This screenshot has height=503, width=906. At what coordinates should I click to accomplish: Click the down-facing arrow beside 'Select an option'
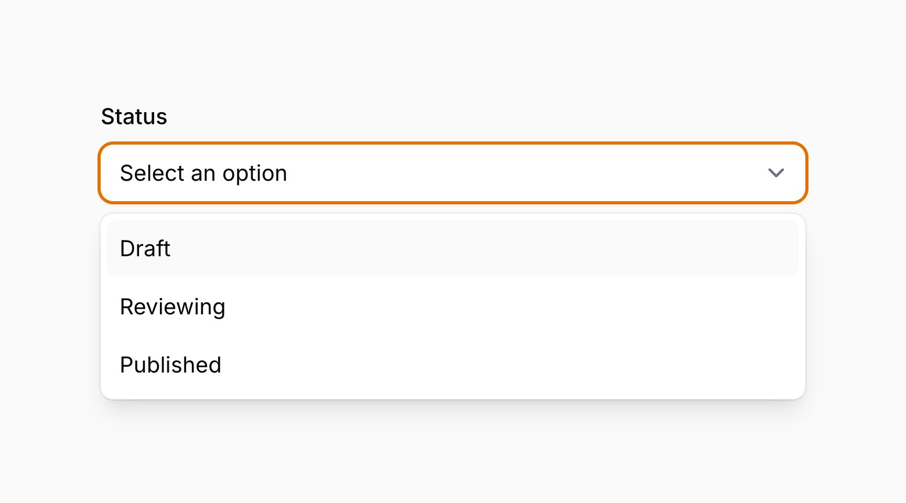pyautogui.click(x=776, y=173)
